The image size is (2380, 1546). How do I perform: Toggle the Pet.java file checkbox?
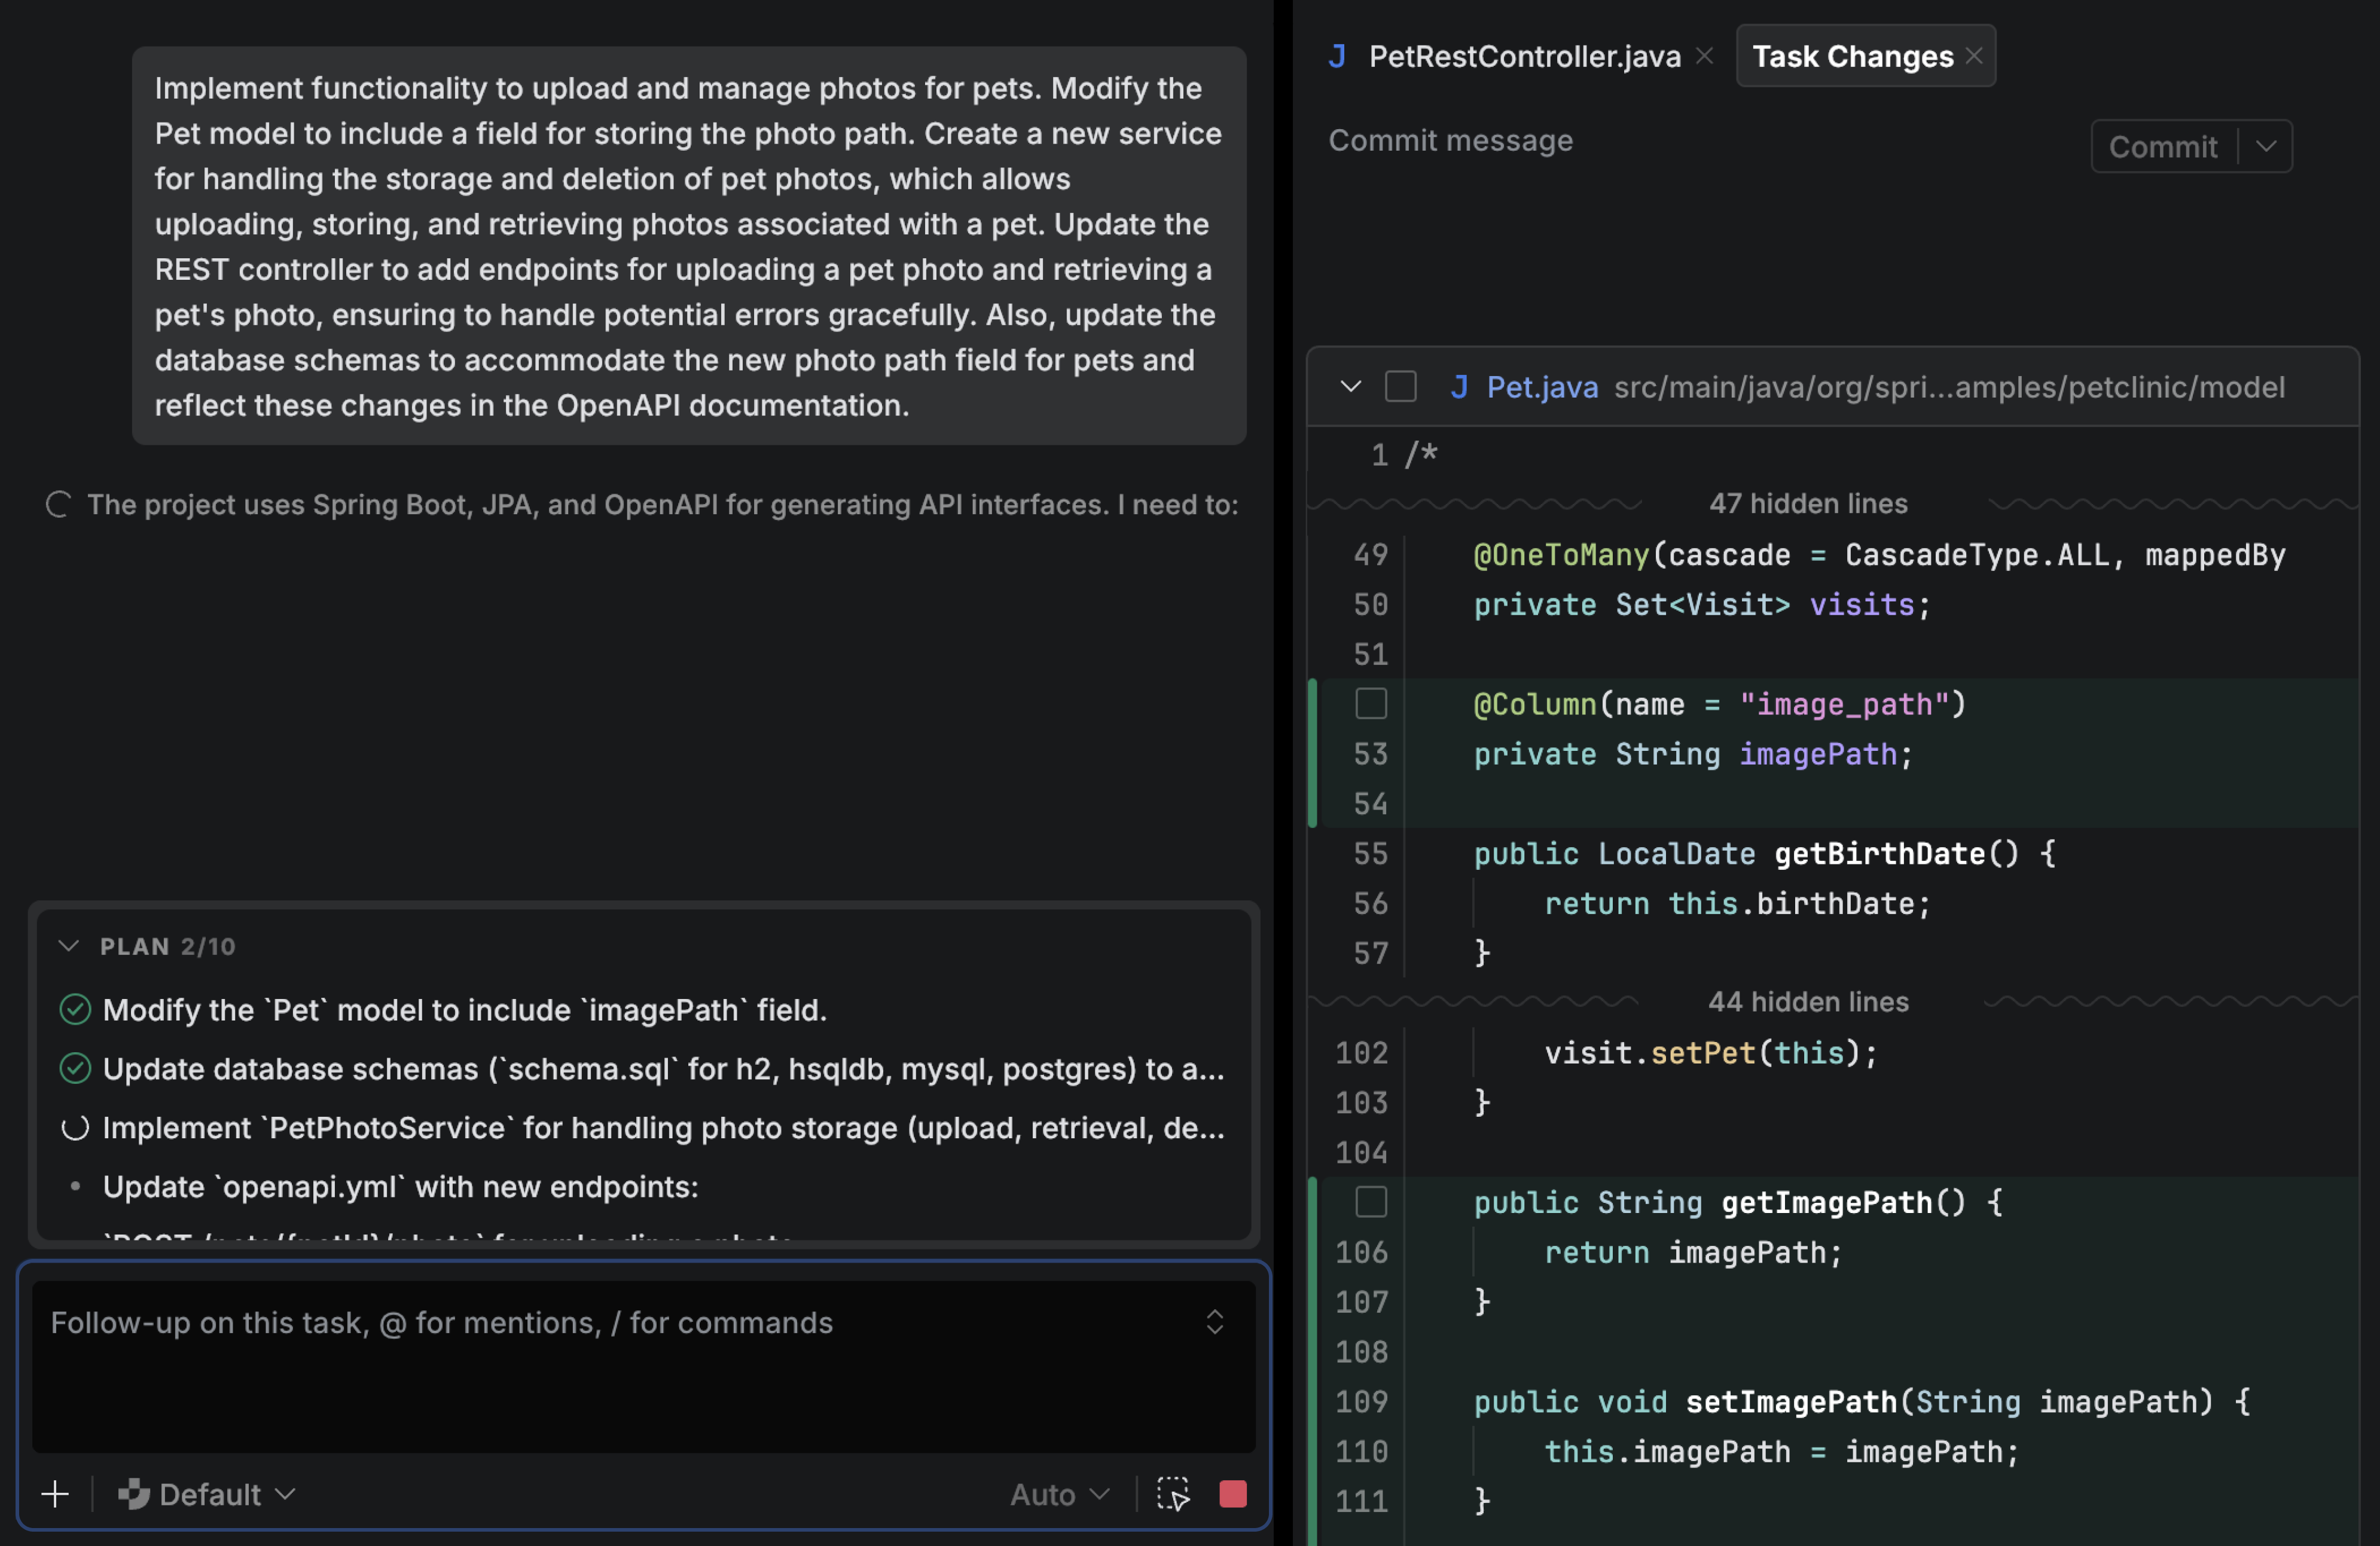coord(1400,387)
